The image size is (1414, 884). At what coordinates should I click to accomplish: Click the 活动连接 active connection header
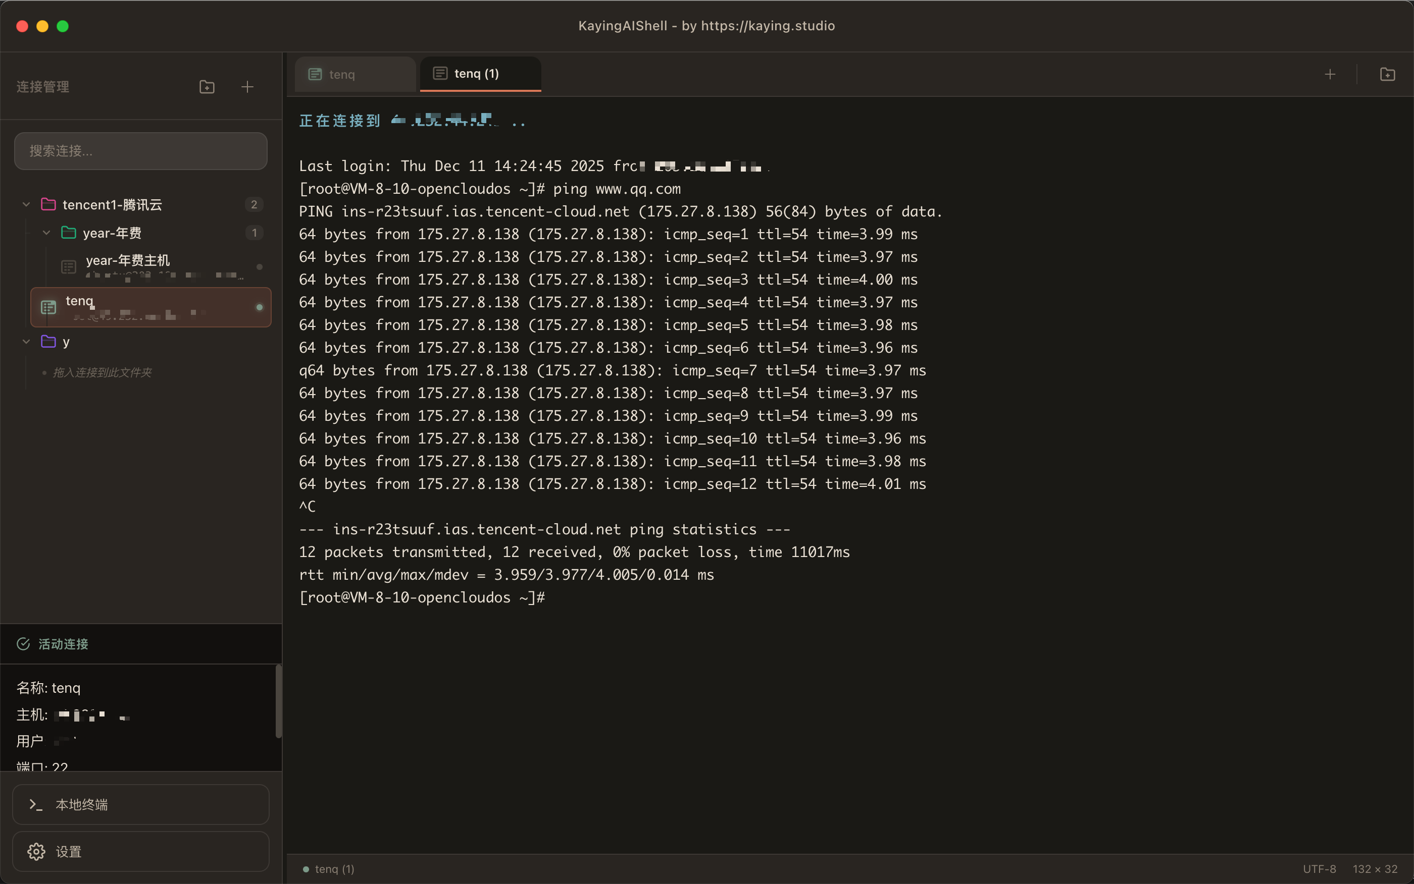click(x=63, y=644)
